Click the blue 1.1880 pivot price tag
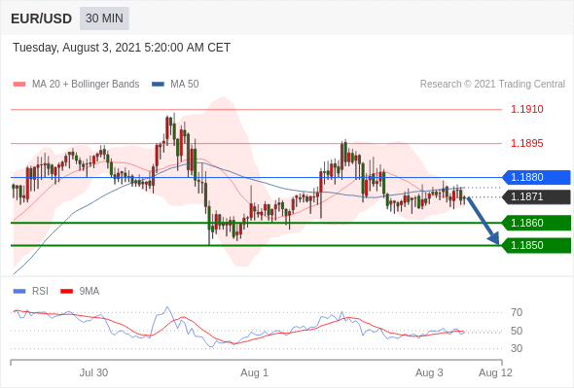 click(x=536, y=178)
